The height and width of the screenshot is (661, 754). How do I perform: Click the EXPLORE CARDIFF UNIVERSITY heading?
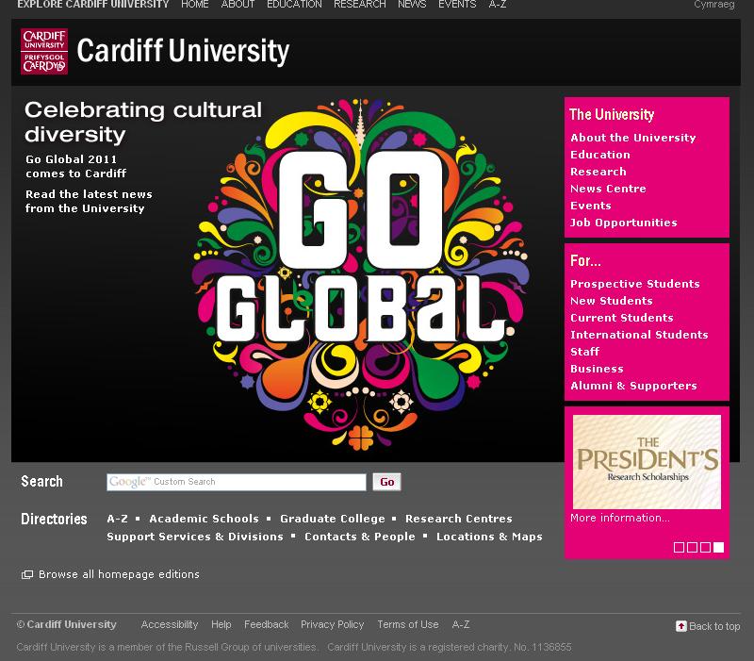(x=93, y=5)
